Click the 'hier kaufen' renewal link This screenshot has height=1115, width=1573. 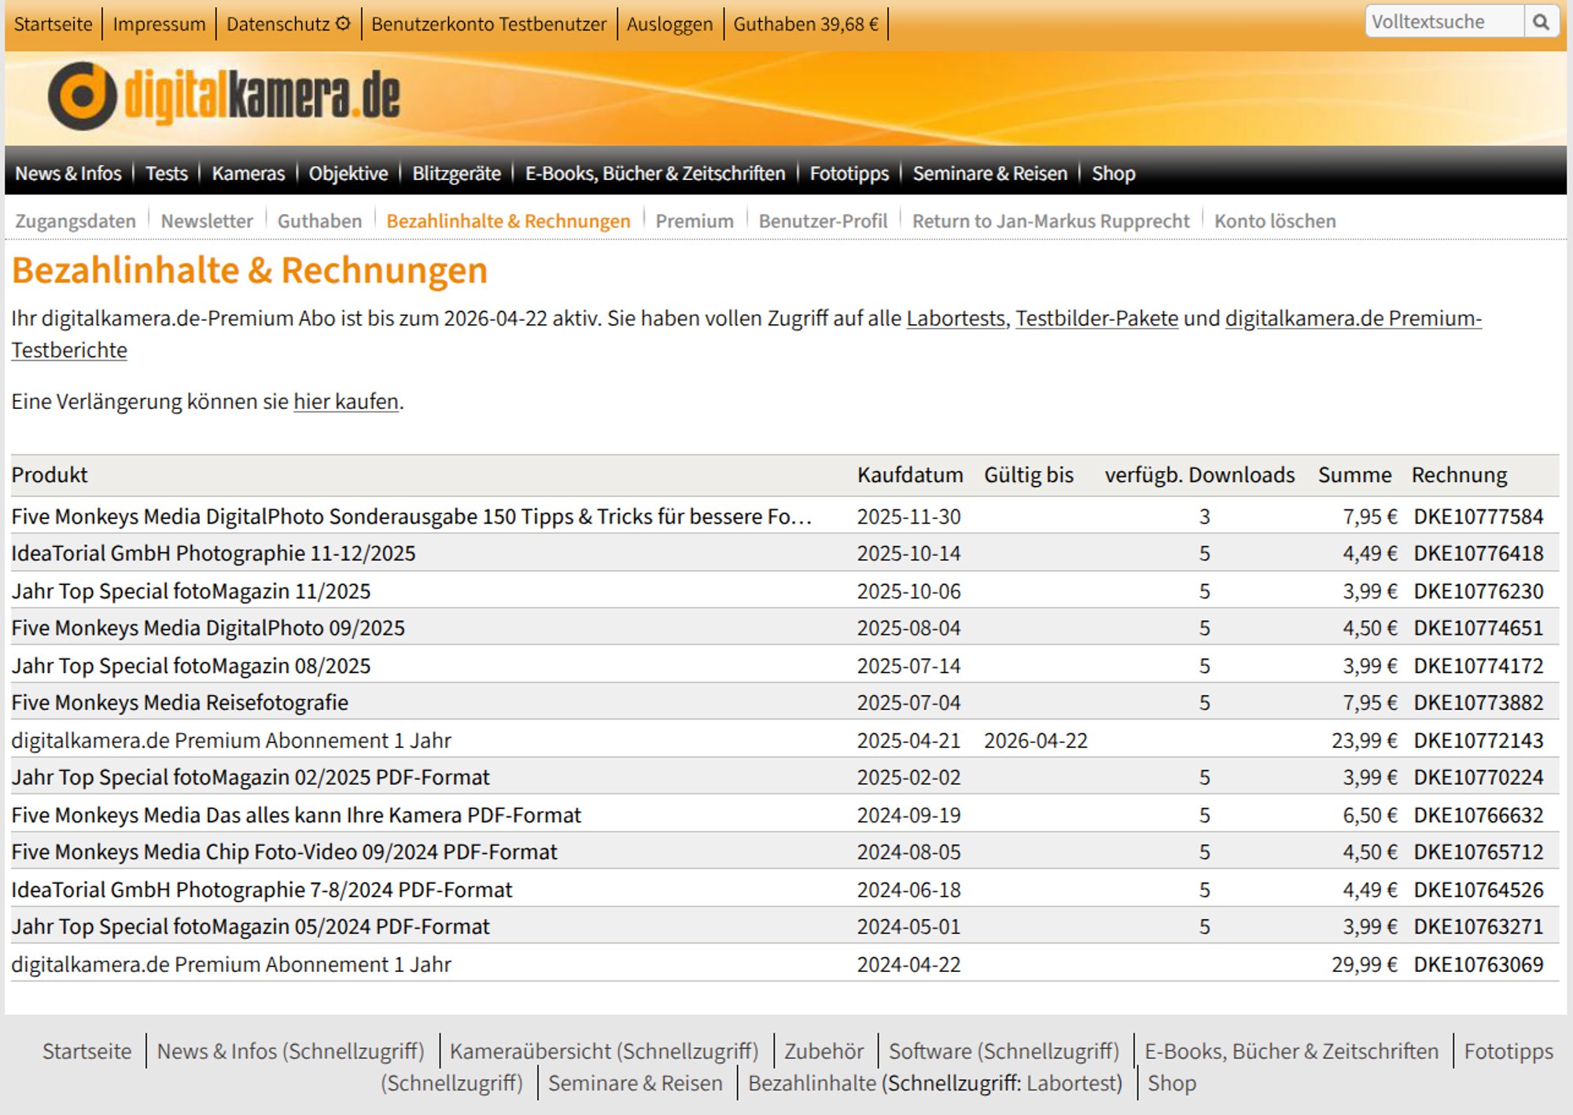click(x=346, y=402)
